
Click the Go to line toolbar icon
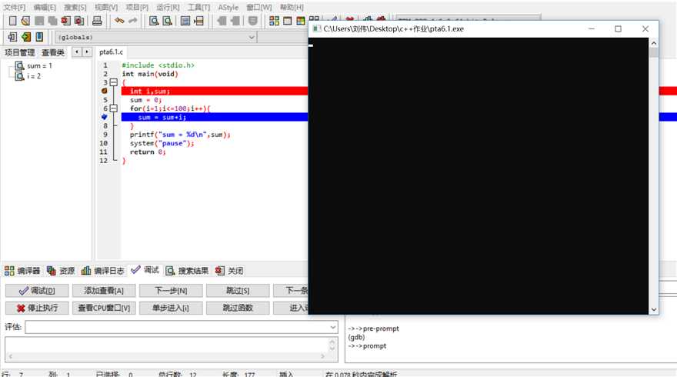click(x=198, y=21)
